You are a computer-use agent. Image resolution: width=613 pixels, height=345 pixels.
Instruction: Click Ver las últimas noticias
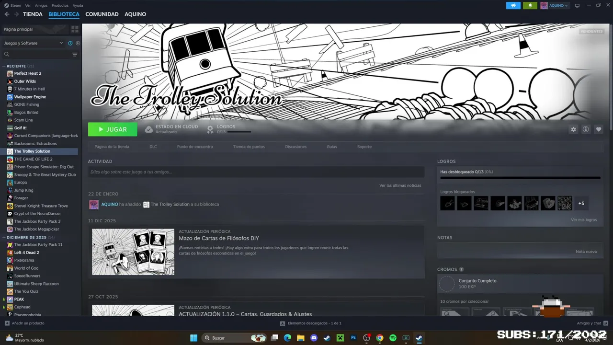click(x=400, y=185)
